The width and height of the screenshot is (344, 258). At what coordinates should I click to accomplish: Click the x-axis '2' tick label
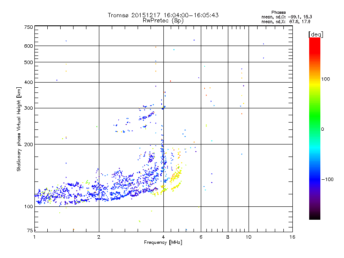coord(99,237)
